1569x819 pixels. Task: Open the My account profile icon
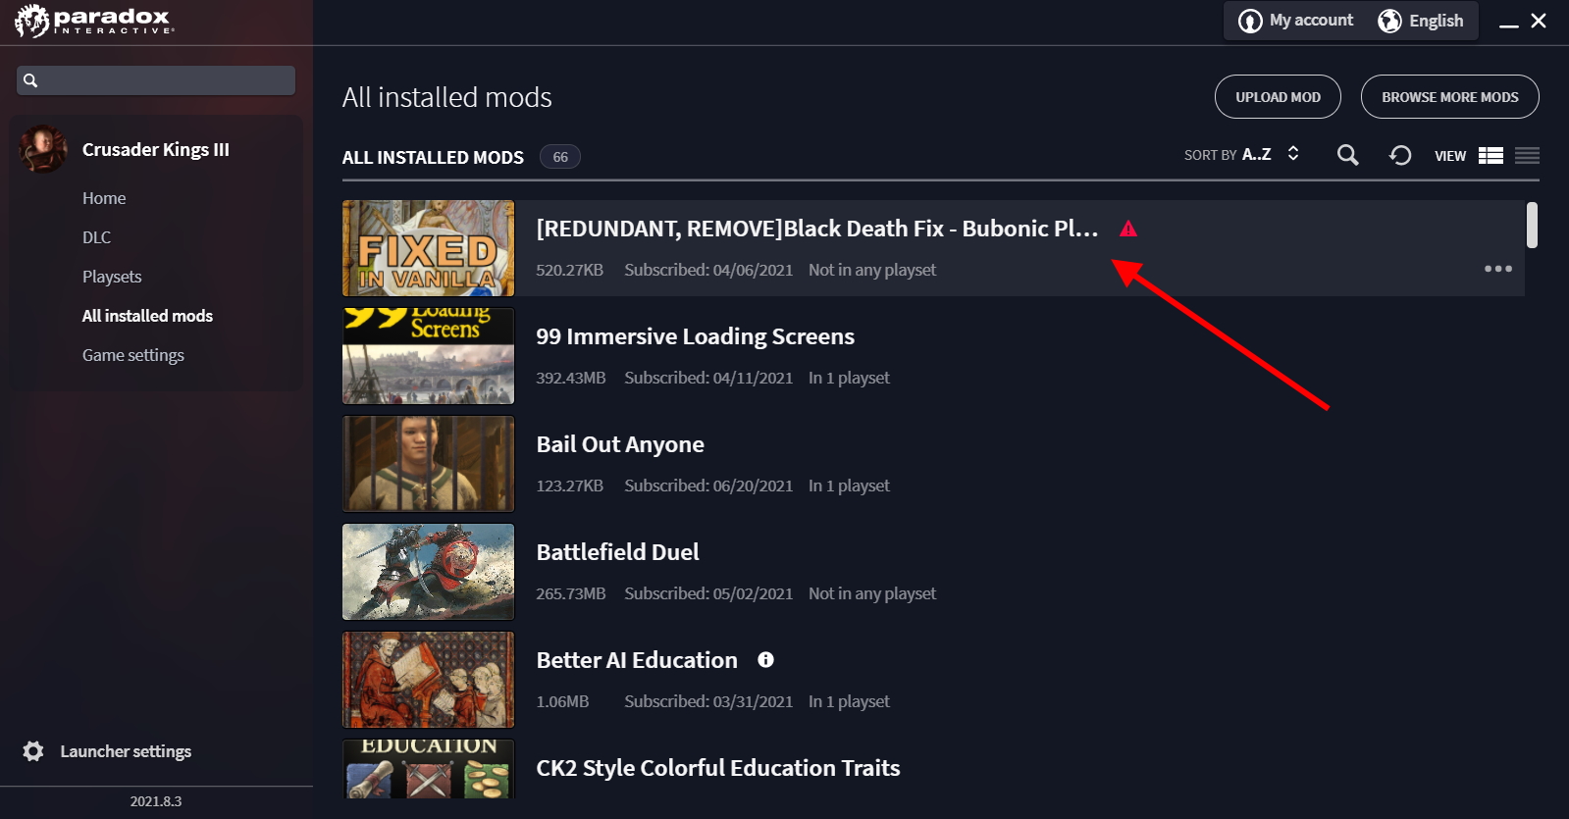pyautogui.click(x=1250, y=21)
